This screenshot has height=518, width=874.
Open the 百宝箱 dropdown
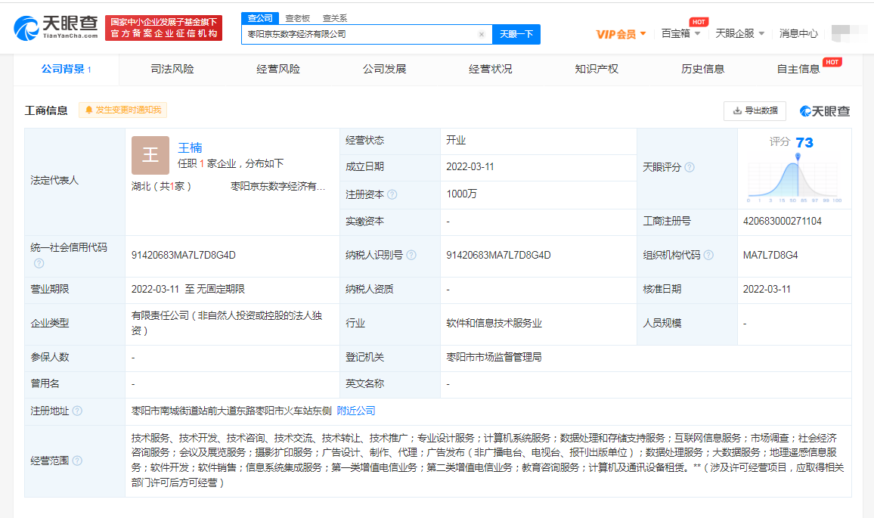(x=675, y=33)
